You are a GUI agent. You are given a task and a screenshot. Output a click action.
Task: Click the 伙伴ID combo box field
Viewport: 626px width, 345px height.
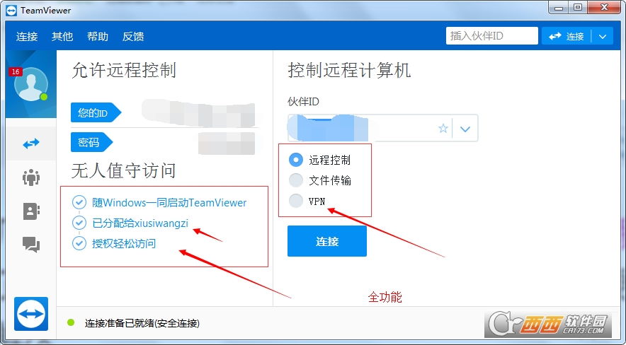click(382, 128)
